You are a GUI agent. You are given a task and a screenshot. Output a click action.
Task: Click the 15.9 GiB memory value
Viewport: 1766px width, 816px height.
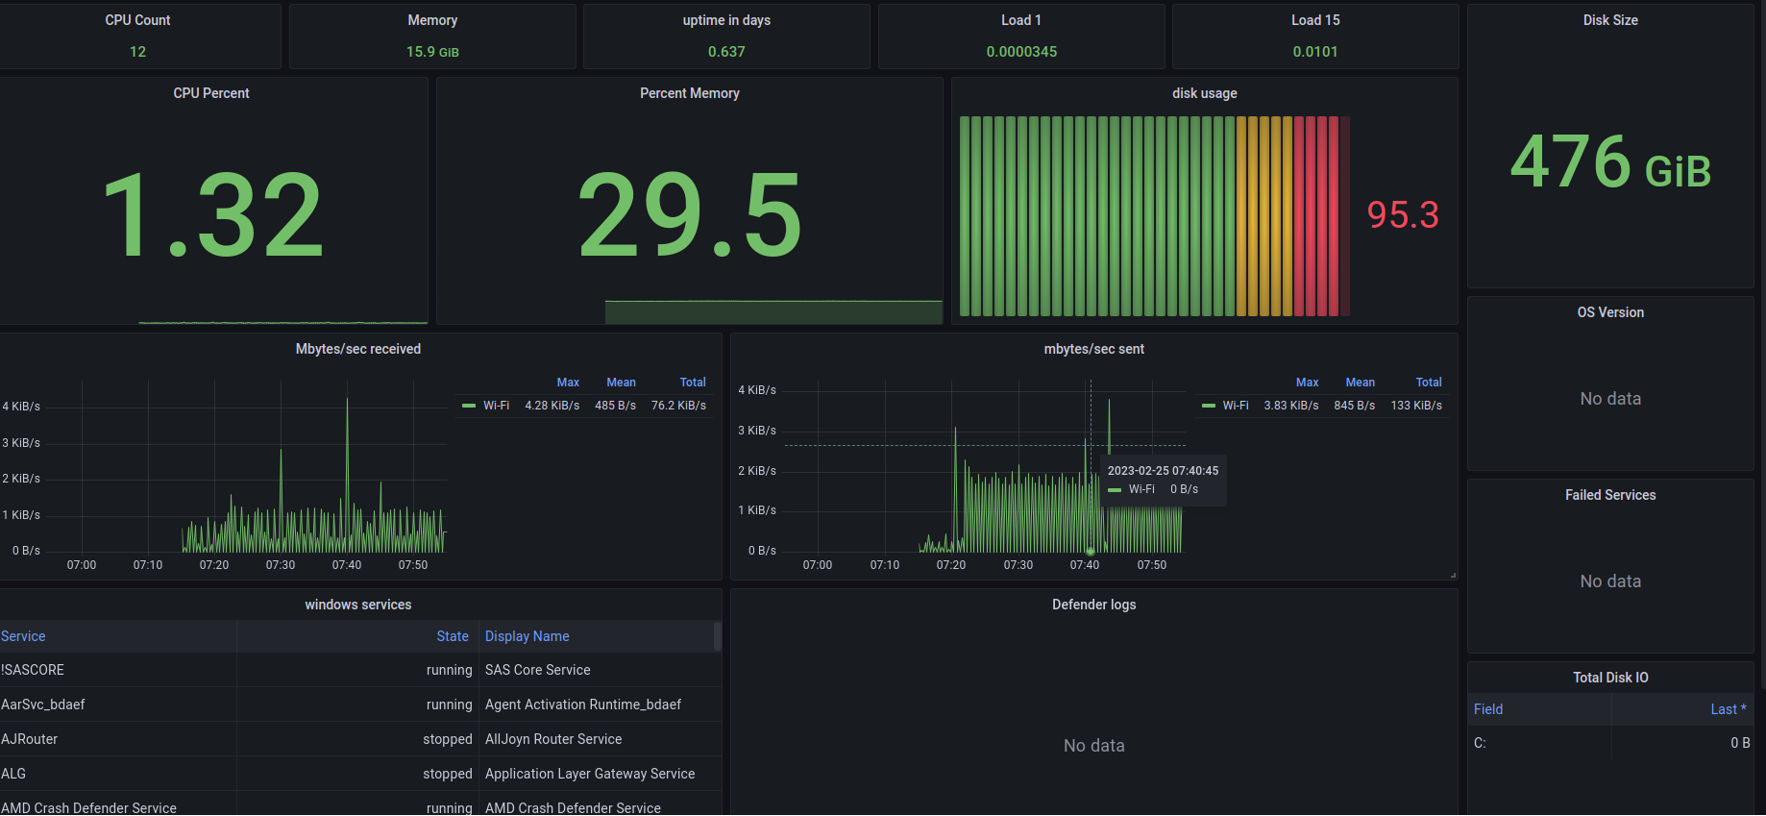tap(432, 52)
